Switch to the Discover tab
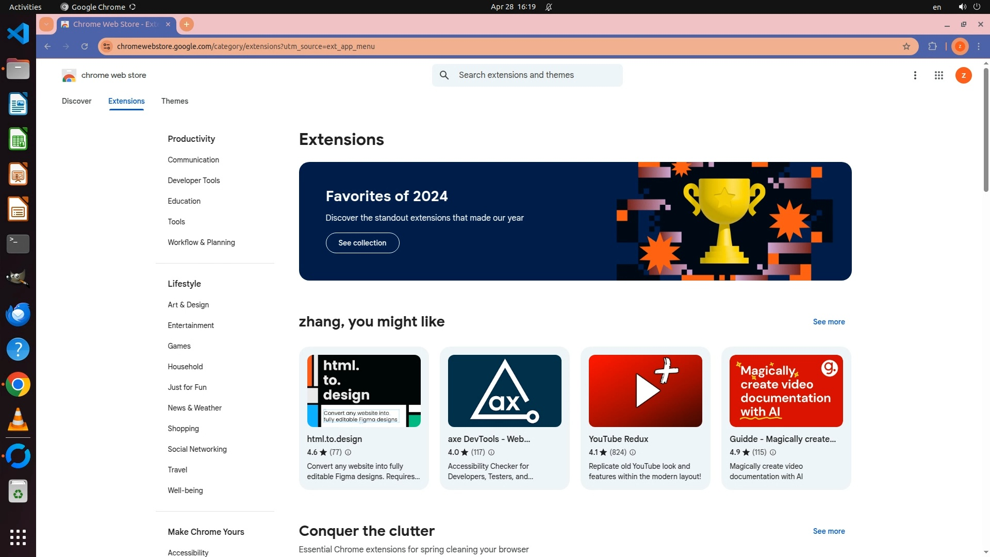The image size is (990, 557). tap(76, 101)
